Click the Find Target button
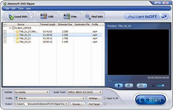This screenshot has width=173, height=110. tap(95, 104)
